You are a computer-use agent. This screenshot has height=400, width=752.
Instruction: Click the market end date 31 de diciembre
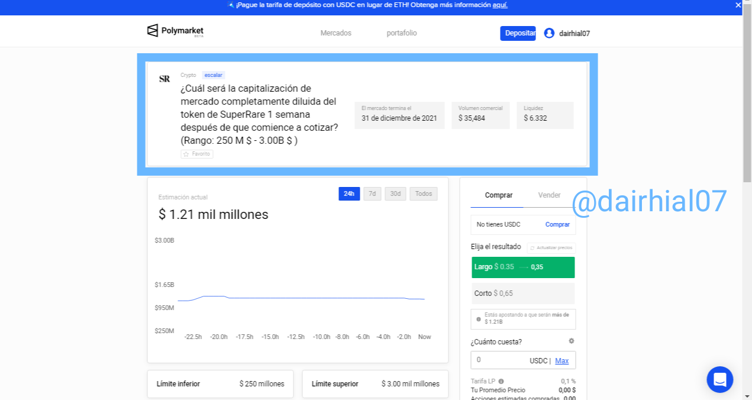coord(399,118)
